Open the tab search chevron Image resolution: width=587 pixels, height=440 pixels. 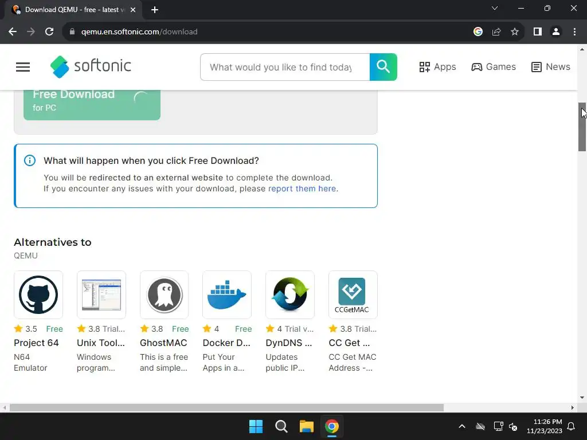[495, 8]
